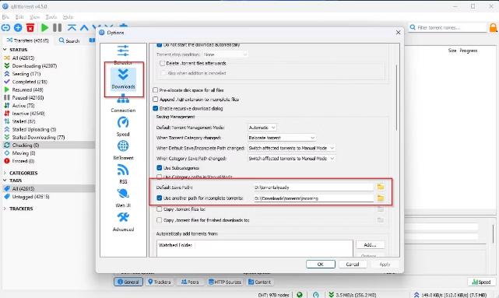The width and height of the screenshot is (499, 298).
Task: Click the Add torrent file plus icon
Action: tap(18, 28)
